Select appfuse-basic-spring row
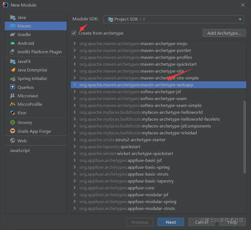Image resolution: width=251 pixels, height=230 pixels. click(159, 167)
